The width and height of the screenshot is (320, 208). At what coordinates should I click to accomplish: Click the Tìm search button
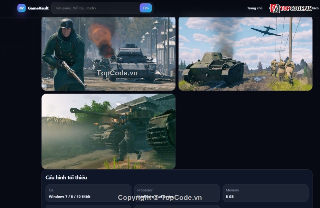click(x=146, y=8)
